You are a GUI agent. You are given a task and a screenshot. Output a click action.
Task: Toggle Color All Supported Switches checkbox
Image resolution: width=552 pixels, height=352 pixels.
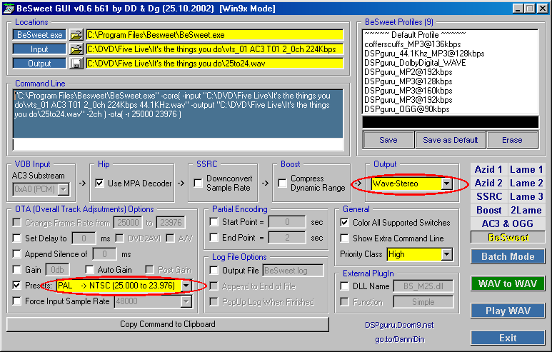pyautogui.click(x=345, y=223)
